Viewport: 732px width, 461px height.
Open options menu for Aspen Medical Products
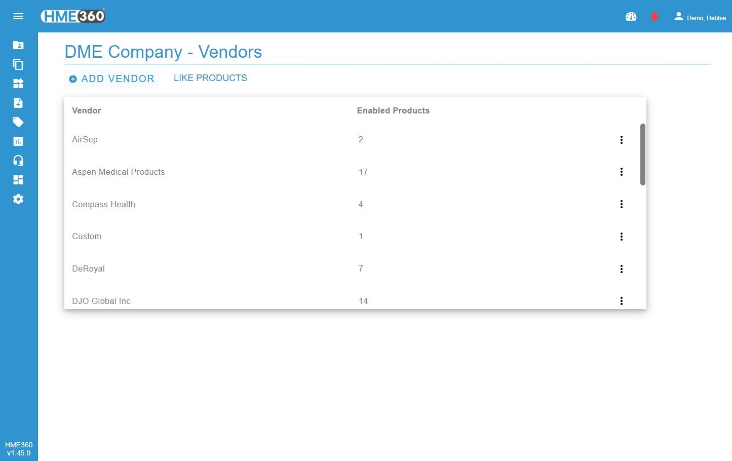pos(622,172)
